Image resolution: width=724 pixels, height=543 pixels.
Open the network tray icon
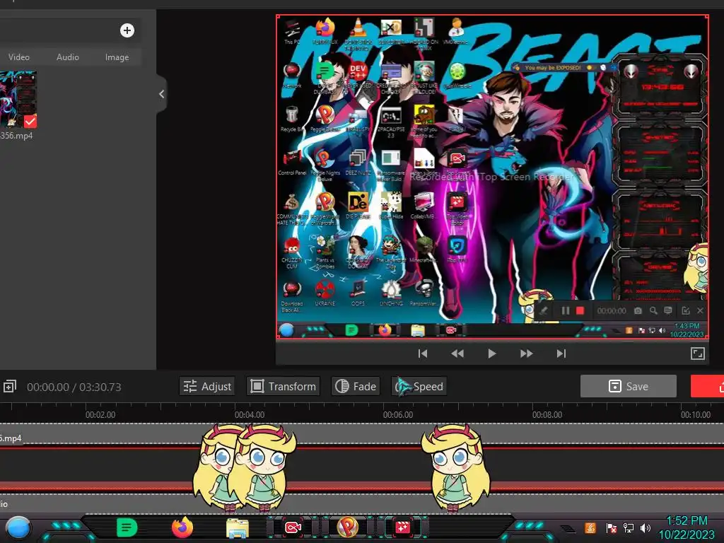click(x=629, y=527)
